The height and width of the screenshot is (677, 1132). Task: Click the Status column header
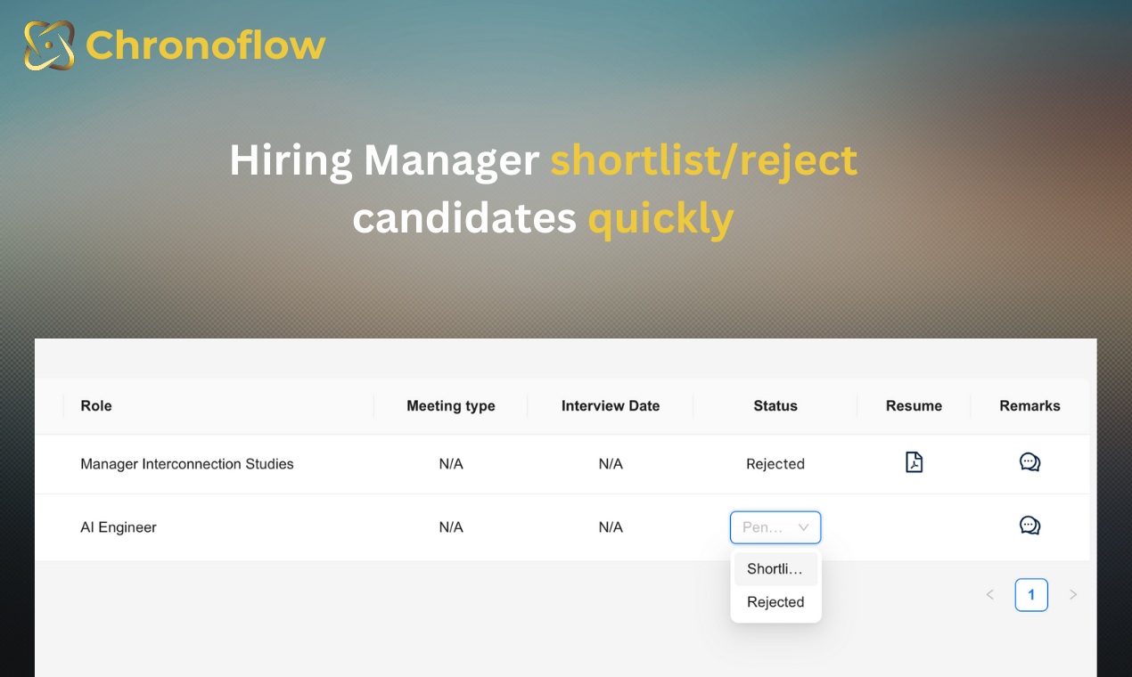(x=775, y=405)
